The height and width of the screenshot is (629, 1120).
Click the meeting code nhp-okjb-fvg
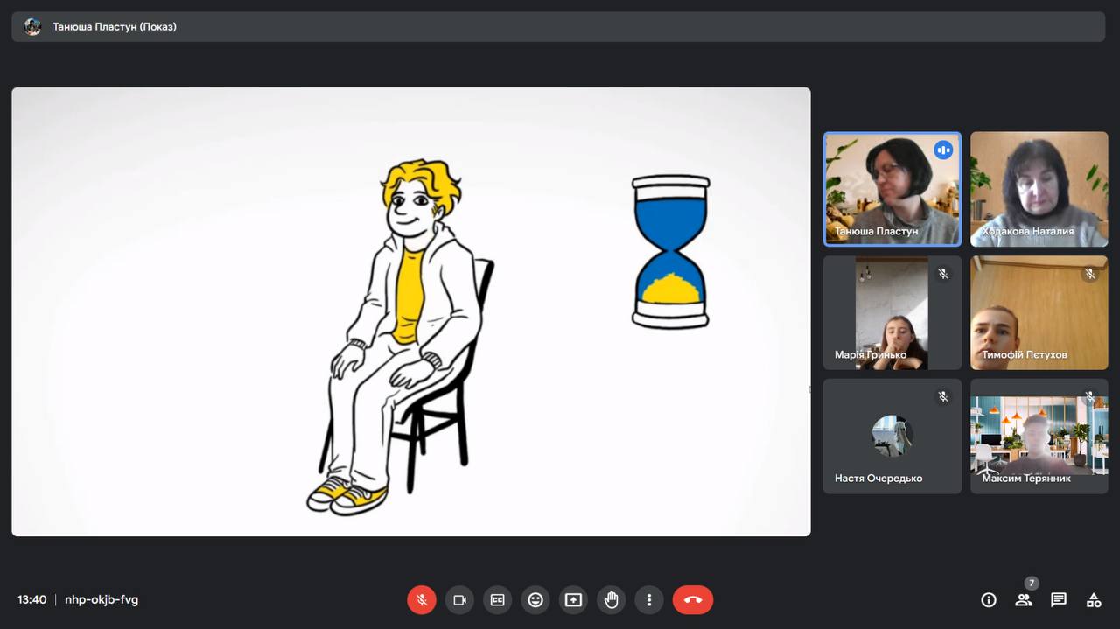[101, 600]
